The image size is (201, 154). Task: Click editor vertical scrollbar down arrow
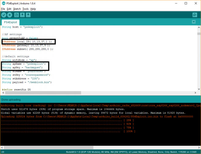(199, 89)
